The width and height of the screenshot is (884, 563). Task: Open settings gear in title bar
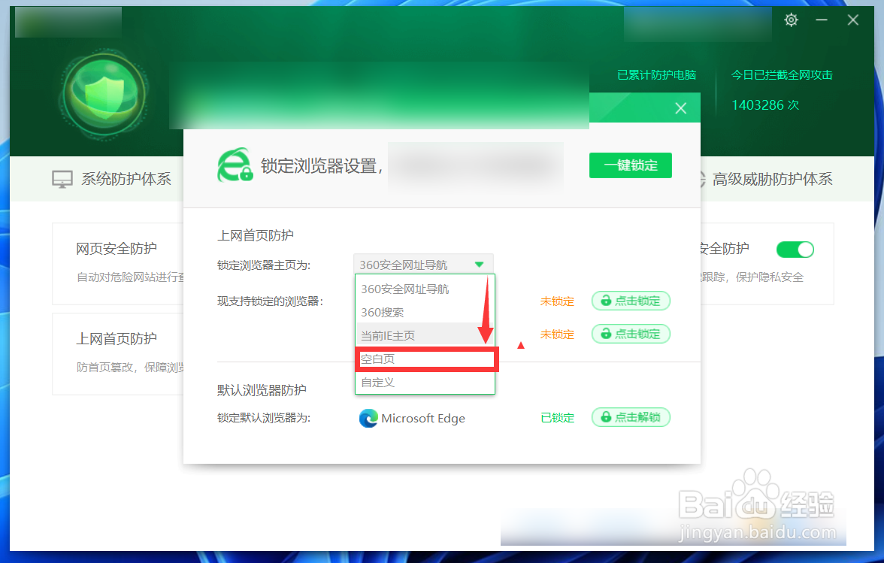pyautogui.click(x=791, y=20)
